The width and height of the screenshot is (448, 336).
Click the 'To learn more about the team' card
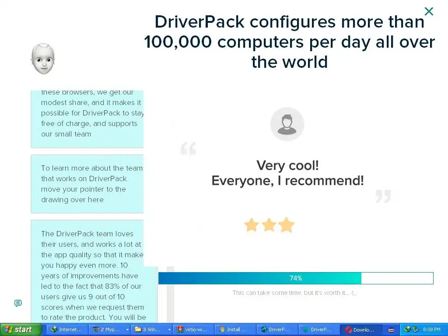[87, 184]
